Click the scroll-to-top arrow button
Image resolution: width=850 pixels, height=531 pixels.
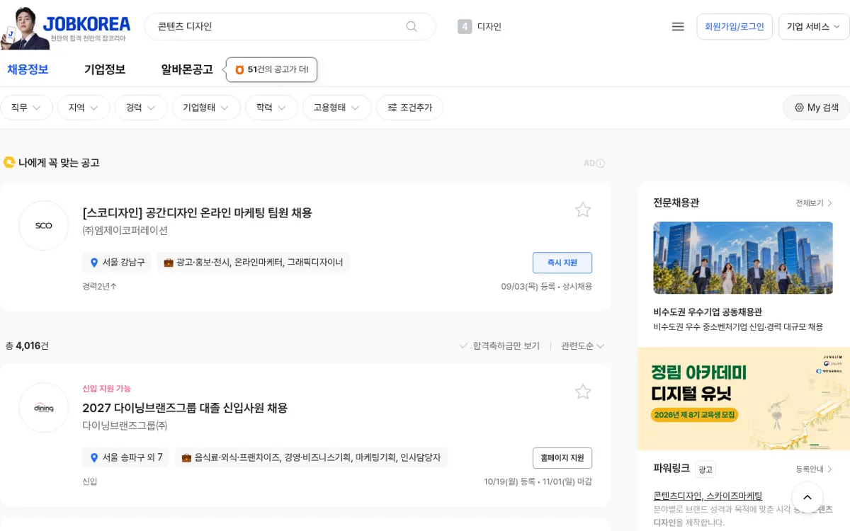tap(807, 498)
